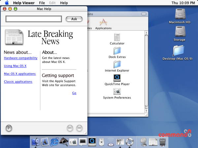Viewport: 198px width, 148px height.
Task: Click the battery X icon in Dock
Action: pos(101,142)
